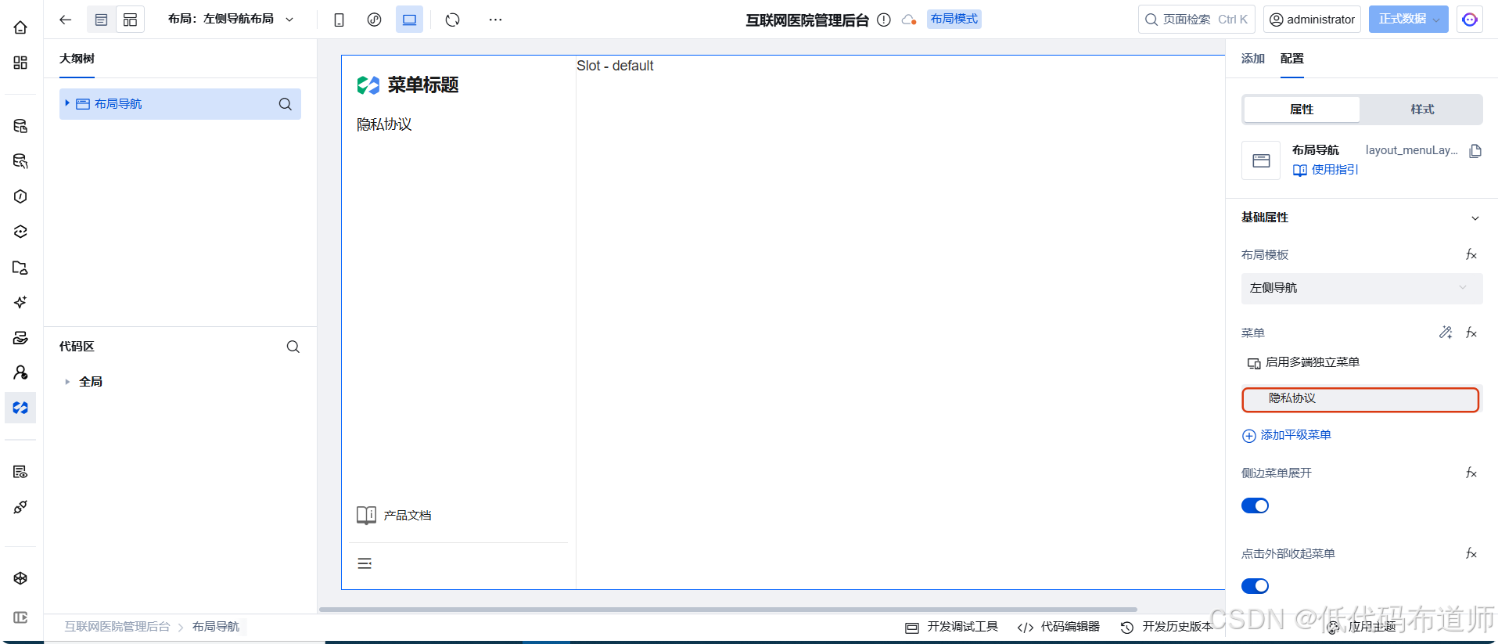Click the home icon in left sidebar
This screenshot has width=1498, height=644.
point(20,27)
